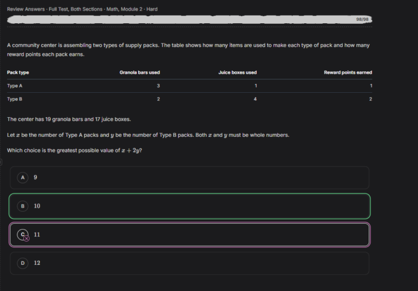Image resolution: width=418 pixels, height=291 pixels.
Task: Click Type A juice boxes value 1
Action: pos(255,86)
